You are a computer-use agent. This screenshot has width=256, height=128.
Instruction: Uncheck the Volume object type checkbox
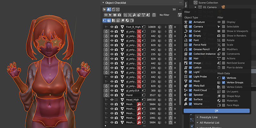(190, 104)
